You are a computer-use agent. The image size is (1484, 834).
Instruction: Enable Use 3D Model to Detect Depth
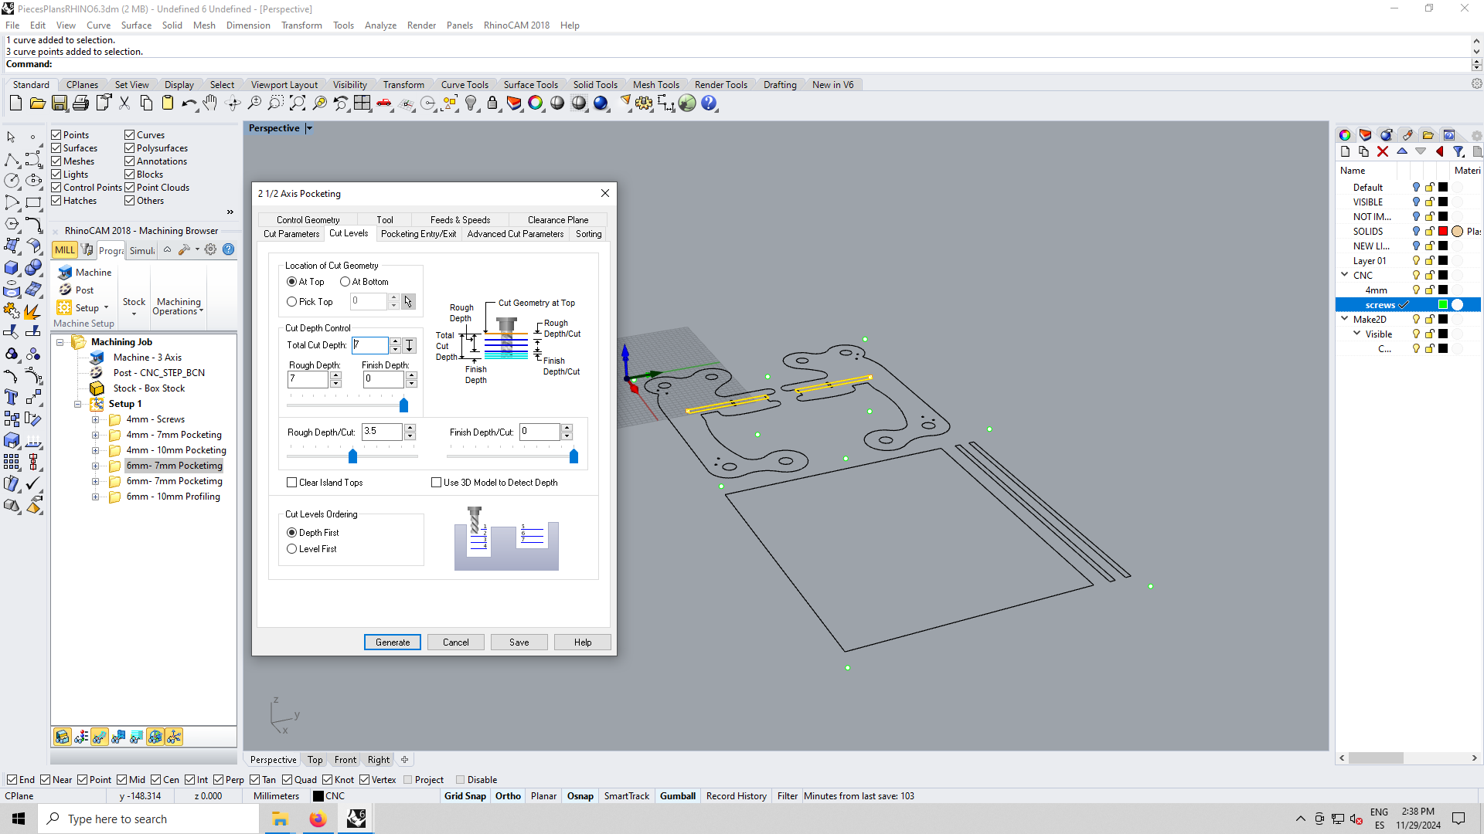(437, 483)
